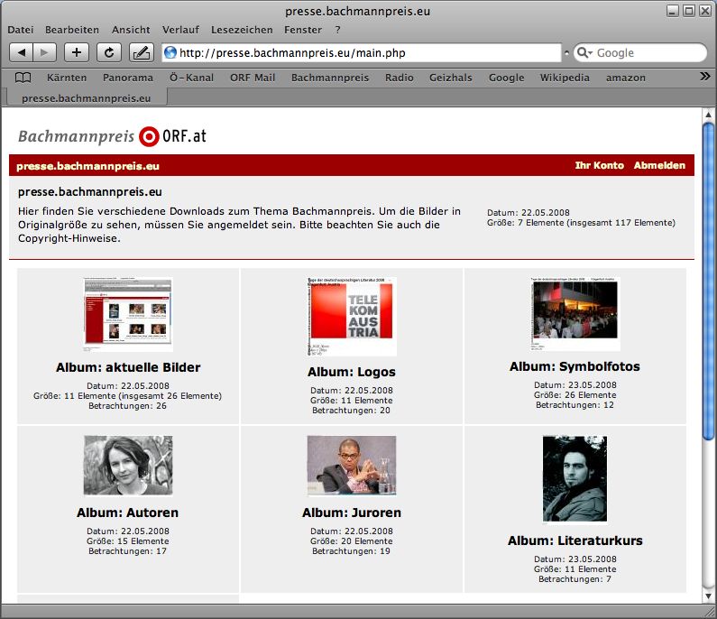
Task: Click text 'Größe: 15 Elemente'
Action: pos(127,541)
